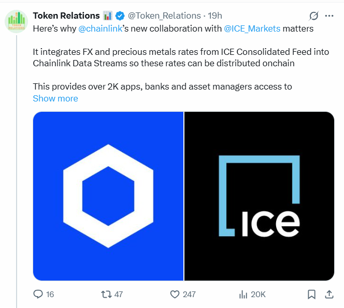Open the ICE logo image
The width and height of the screenshot is (344, 308).
coord(259,196)
